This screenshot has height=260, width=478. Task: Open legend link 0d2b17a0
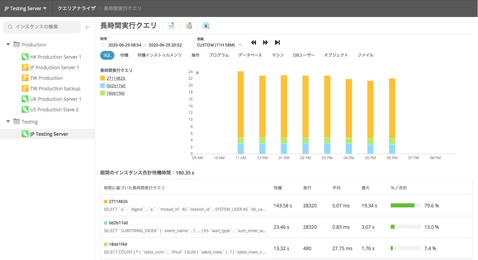pos(116,86)
